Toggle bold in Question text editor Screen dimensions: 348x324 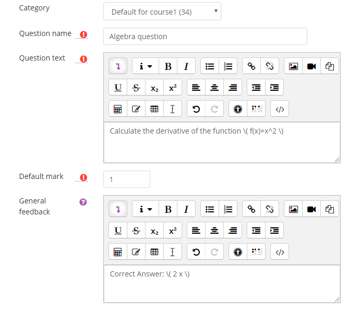tap(168, 66)
